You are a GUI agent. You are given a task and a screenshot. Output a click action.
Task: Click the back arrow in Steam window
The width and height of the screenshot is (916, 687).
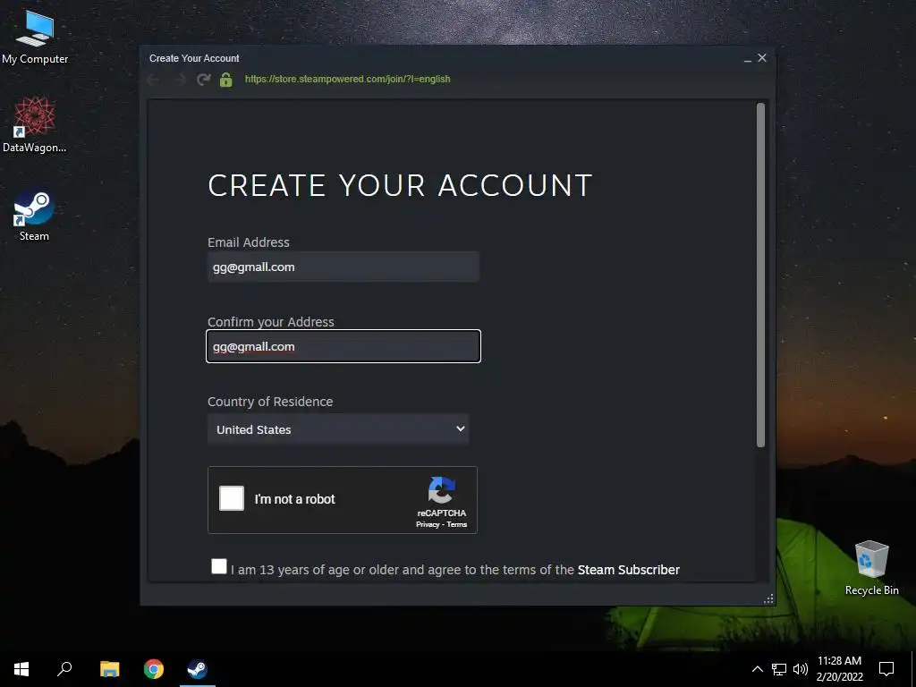[x=154, y=80]
